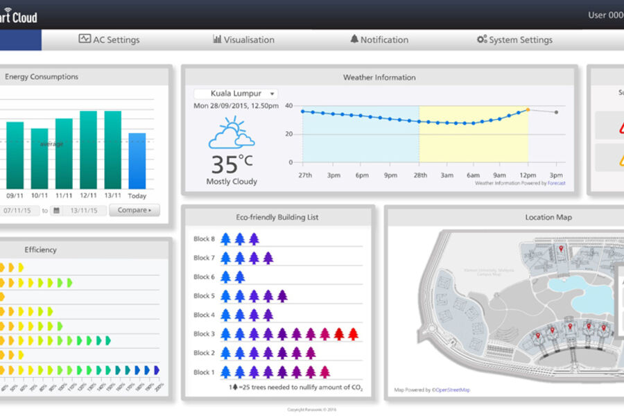Click the Visualisation bar chart icon

[217, 40]
